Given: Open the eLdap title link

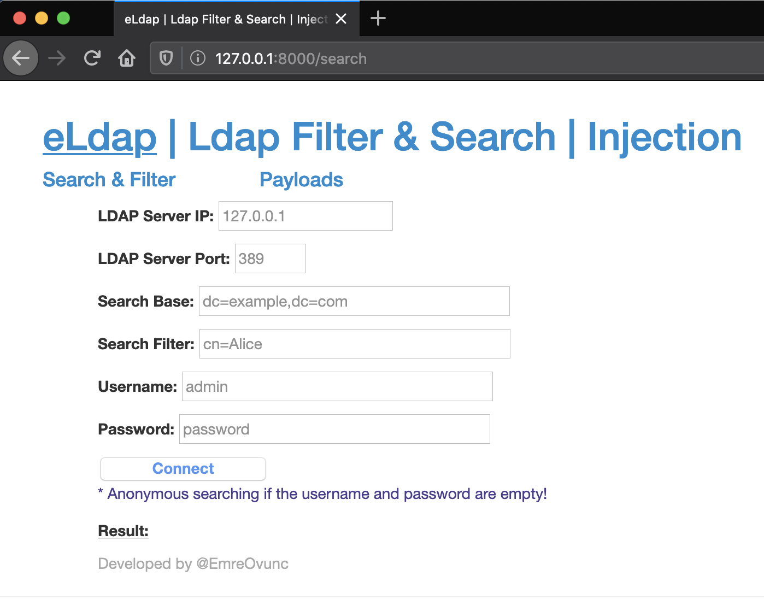Looking at the screenshot, I should coord(100,137).
